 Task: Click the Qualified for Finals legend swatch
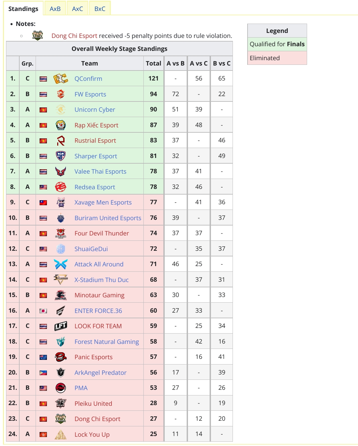tap(277, 44)
